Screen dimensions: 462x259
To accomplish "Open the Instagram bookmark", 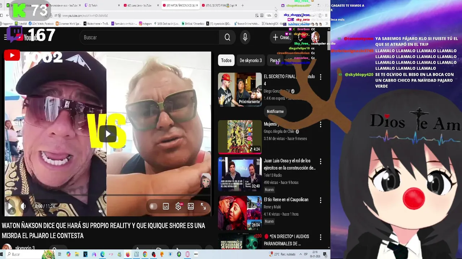I will click(x=145, y=24).
